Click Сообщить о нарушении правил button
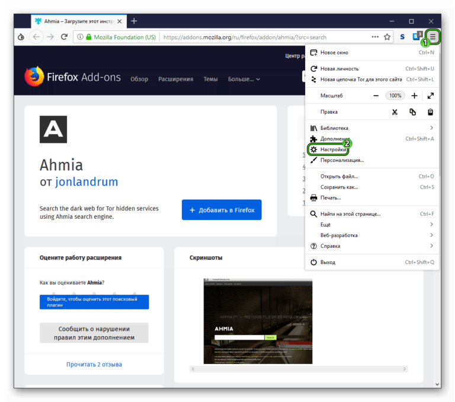The height and width of the screenshot is (402, 455). 94,333
